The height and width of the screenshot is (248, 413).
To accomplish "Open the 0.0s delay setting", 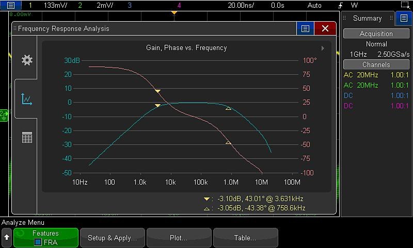I will 277,5.
